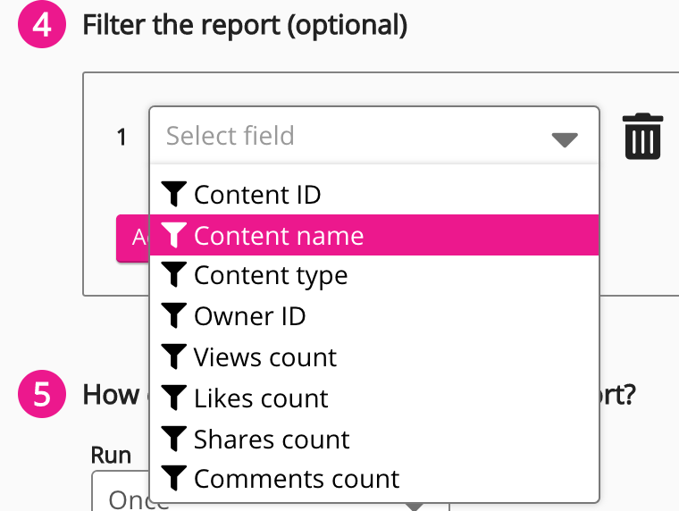This screenshot has width=679, height=511.
Task: Select Views count text in dropdown list
Action: (265, 357)
